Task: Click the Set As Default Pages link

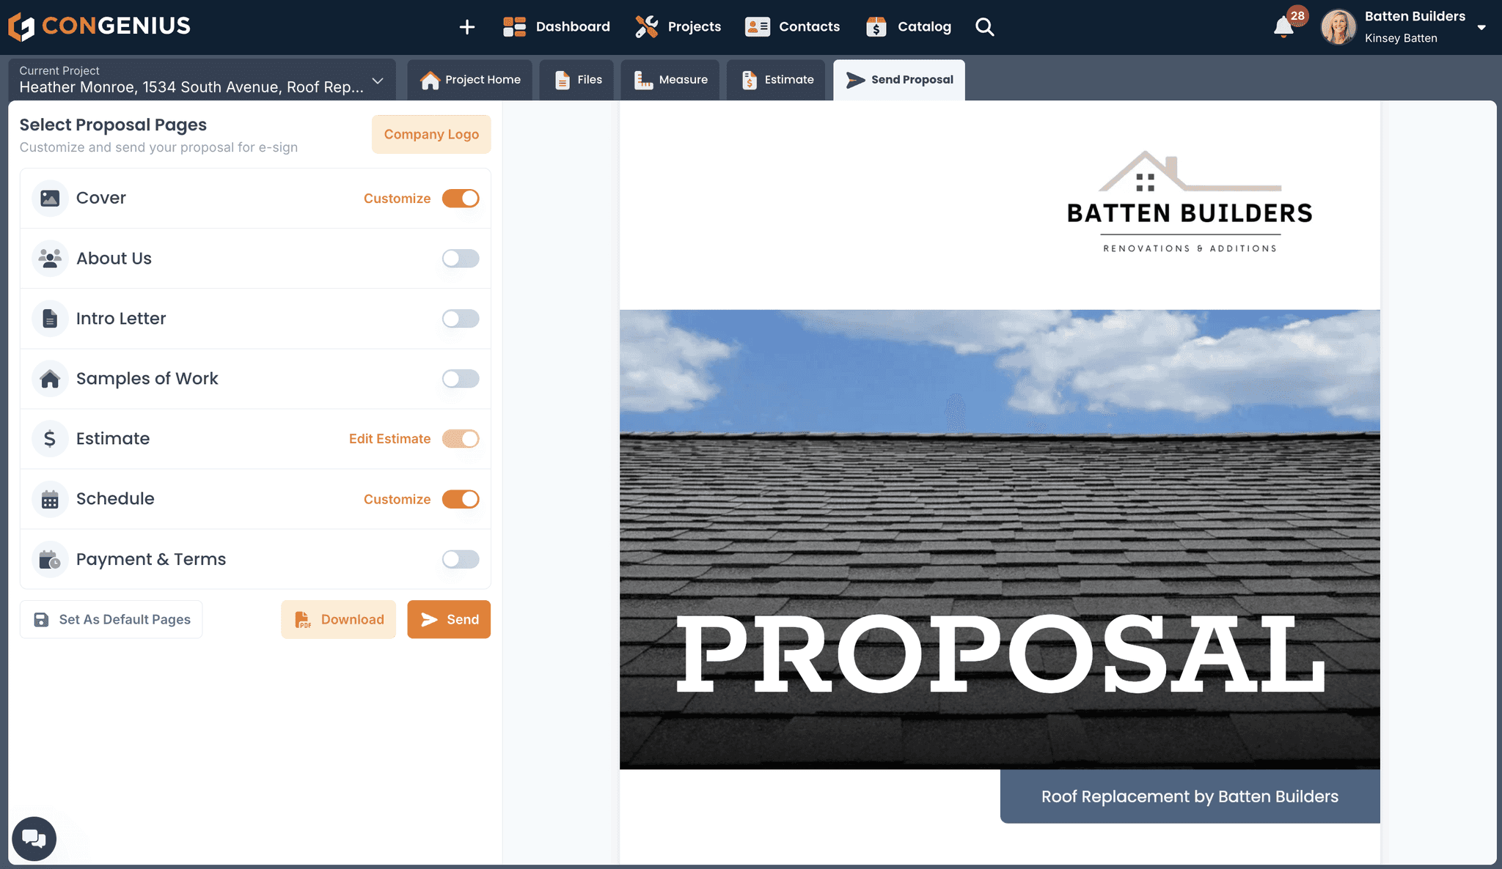Action: click(x=111, y=618)
